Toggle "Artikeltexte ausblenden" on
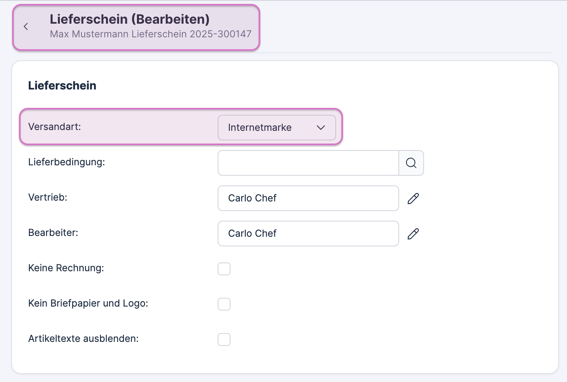567x382 pixels. [x=224, y=339]
